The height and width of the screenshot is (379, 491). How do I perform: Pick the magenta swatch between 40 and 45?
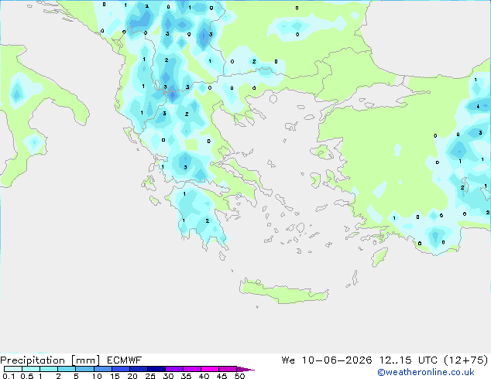click(210, 369)
